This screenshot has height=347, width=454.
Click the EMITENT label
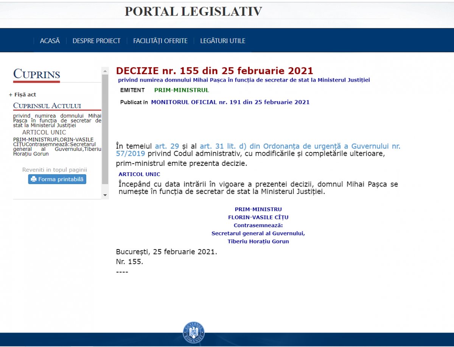pyautogui.click(x=132, y=90)
